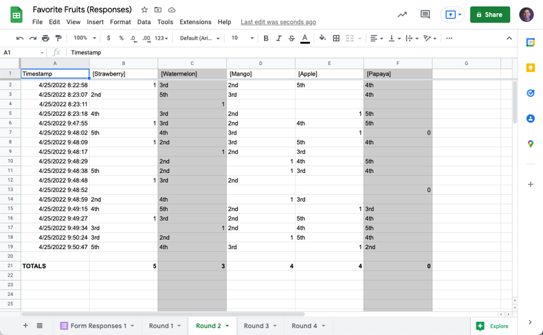Open comment history icon
Viewport: 543px width, 335px height.
coord(425,14)
